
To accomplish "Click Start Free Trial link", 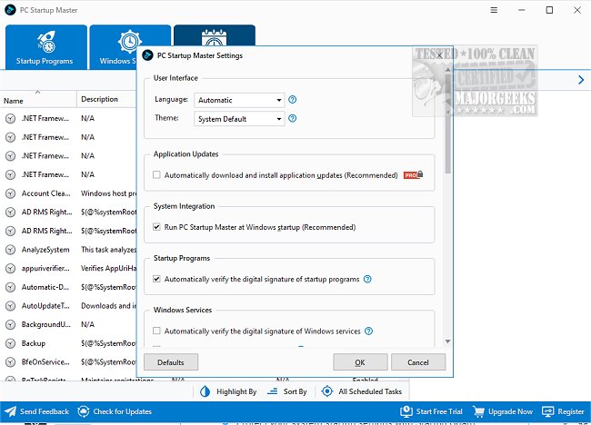I will [439, 411].
